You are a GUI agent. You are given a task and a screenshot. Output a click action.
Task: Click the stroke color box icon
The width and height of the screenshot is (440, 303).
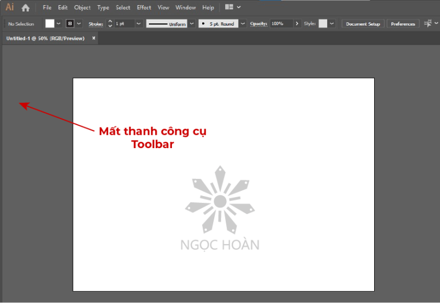pyautogui.click(x=70, y=23)
